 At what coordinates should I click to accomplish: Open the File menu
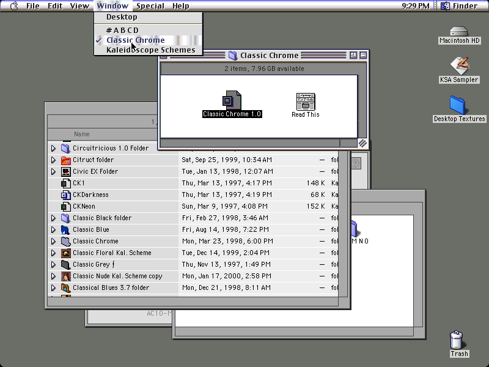tap(33, 6)
